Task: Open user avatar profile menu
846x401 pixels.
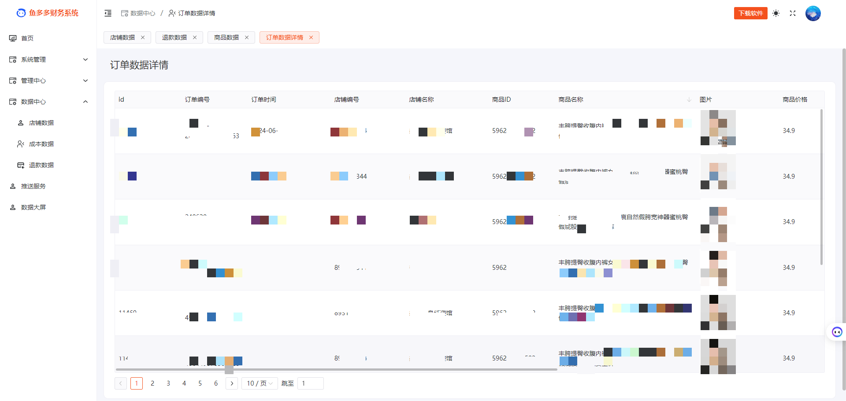Action: point(813,13)
